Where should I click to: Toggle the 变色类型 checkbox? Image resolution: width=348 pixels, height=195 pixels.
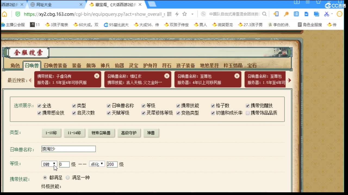pos(178,113)
